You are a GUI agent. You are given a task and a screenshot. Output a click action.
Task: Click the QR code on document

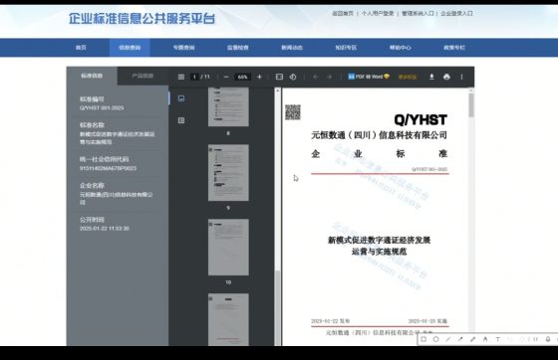point(293,112)
